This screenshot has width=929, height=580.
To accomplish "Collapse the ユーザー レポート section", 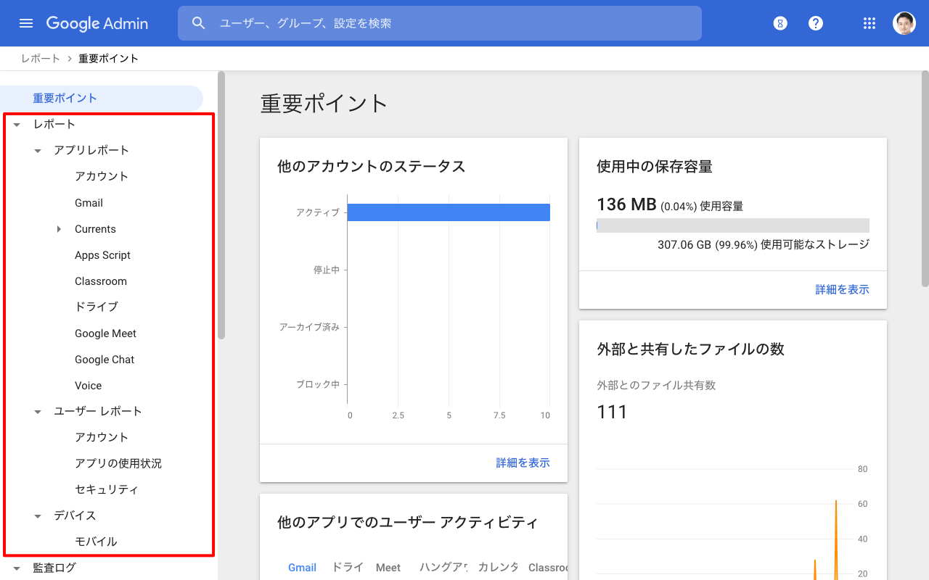I will coord(38,412).
